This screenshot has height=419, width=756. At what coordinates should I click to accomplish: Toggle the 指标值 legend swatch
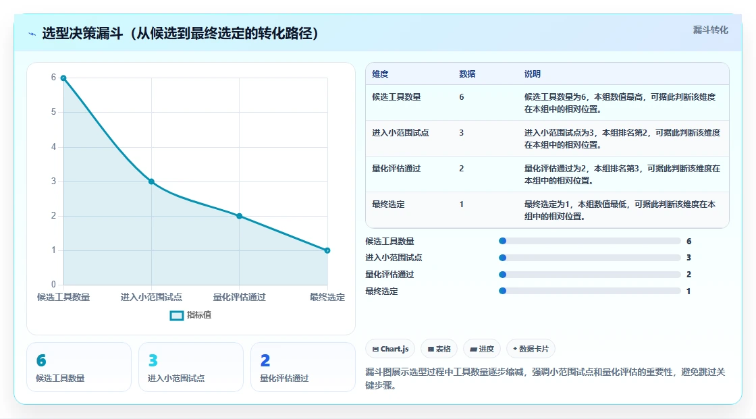(176, 315)
